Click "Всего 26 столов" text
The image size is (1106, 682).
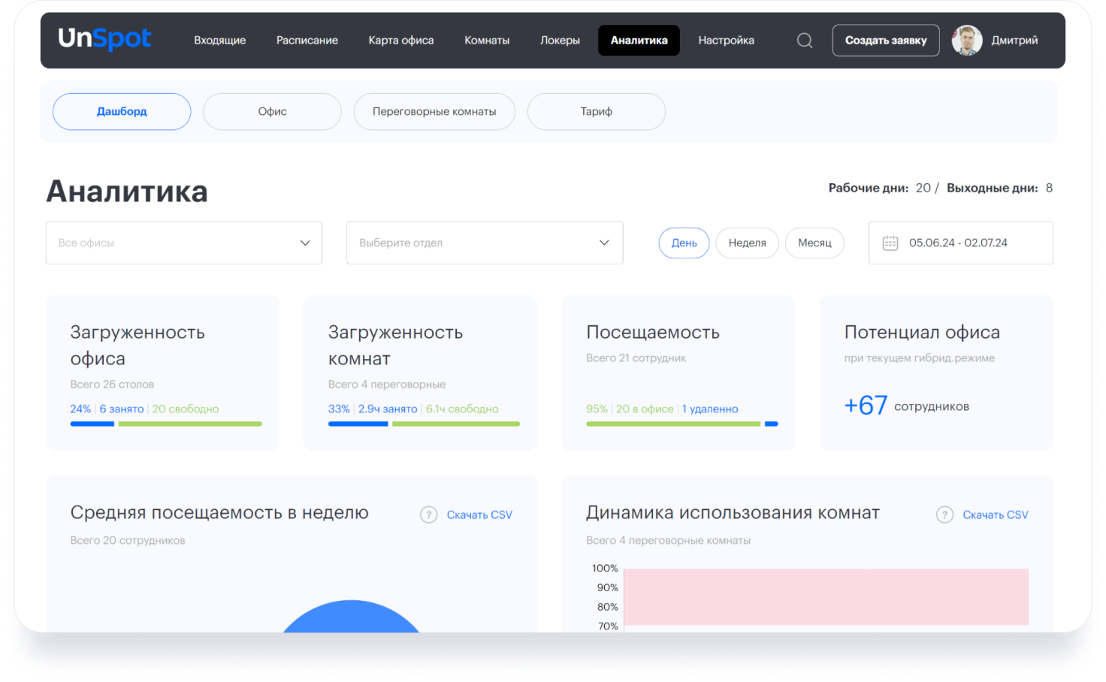click(112, 384)
